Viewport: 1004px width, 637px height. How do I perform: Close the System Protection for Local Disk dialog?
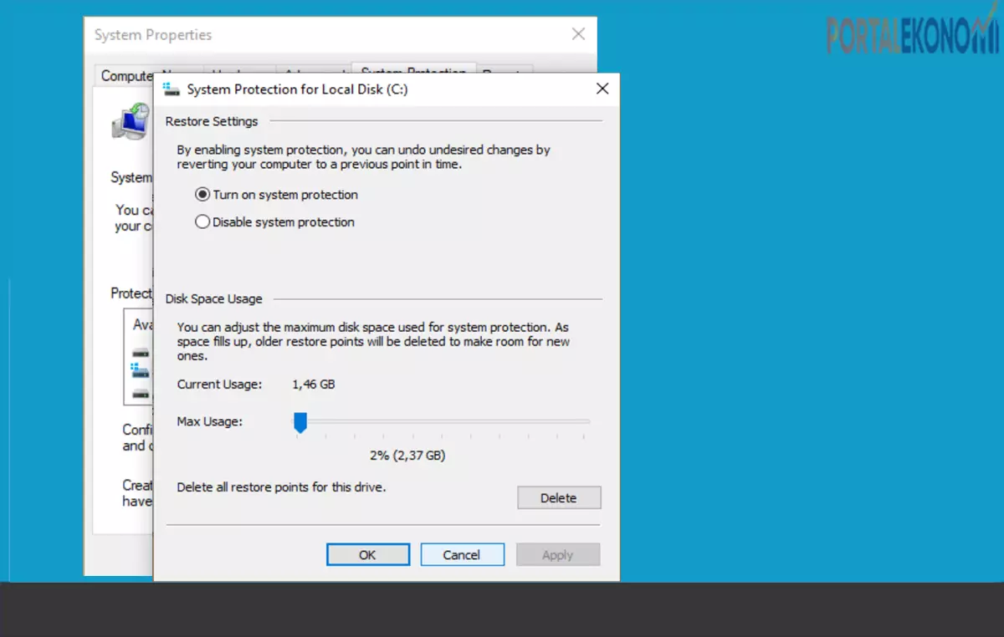click(x=602, y=89)
